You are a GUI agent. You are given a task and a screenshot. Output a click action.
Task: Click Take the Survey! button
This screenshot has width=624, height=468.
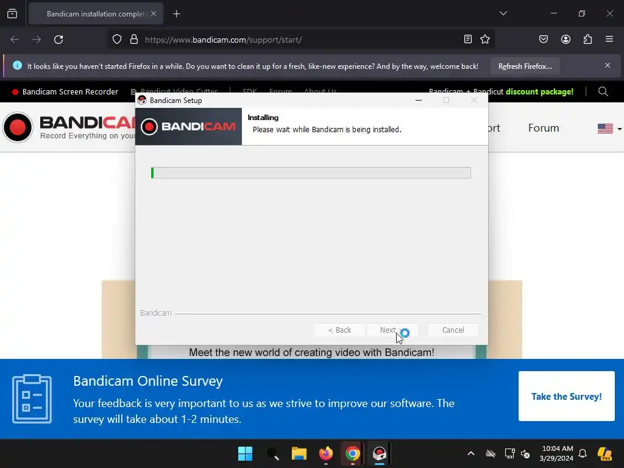click(566, 396)
